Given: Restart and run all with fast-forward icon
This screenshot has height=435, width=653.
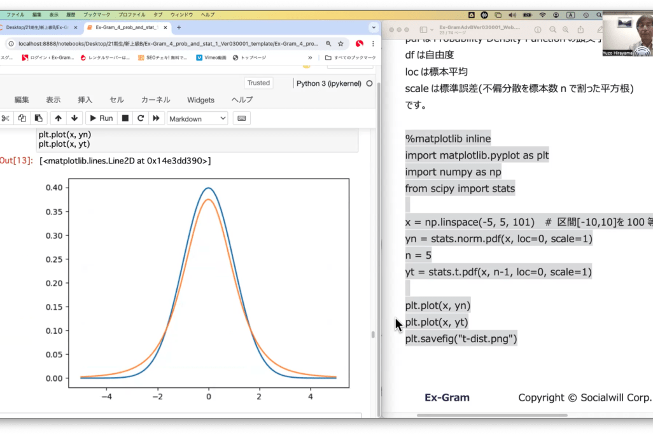Looking at the screenshot, I should (x=156, y=118).
